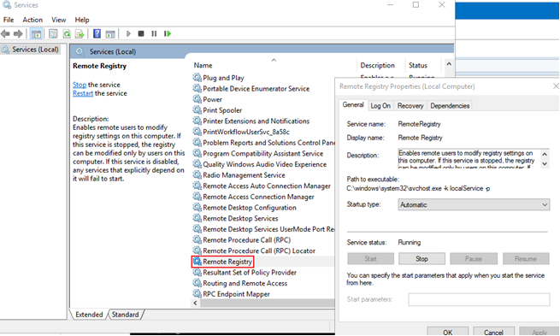Click the Stop Service square icon
Viewport: 560px width, 336px height.
[141, 33]
